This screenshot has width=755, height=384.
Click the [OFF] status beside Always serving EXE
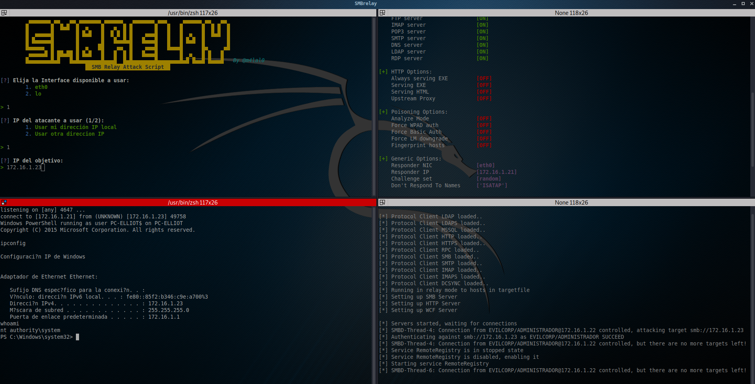[x=484, y=79]
